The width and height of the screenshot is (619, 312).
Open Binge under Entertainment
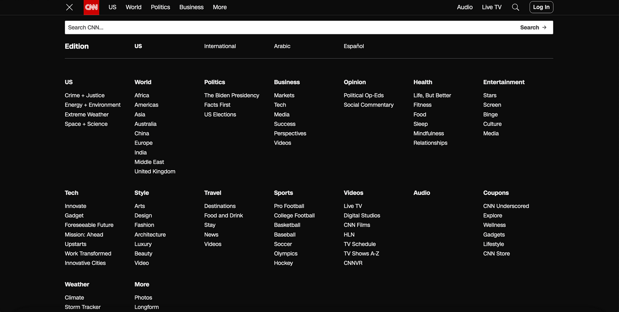pos(490,114)
